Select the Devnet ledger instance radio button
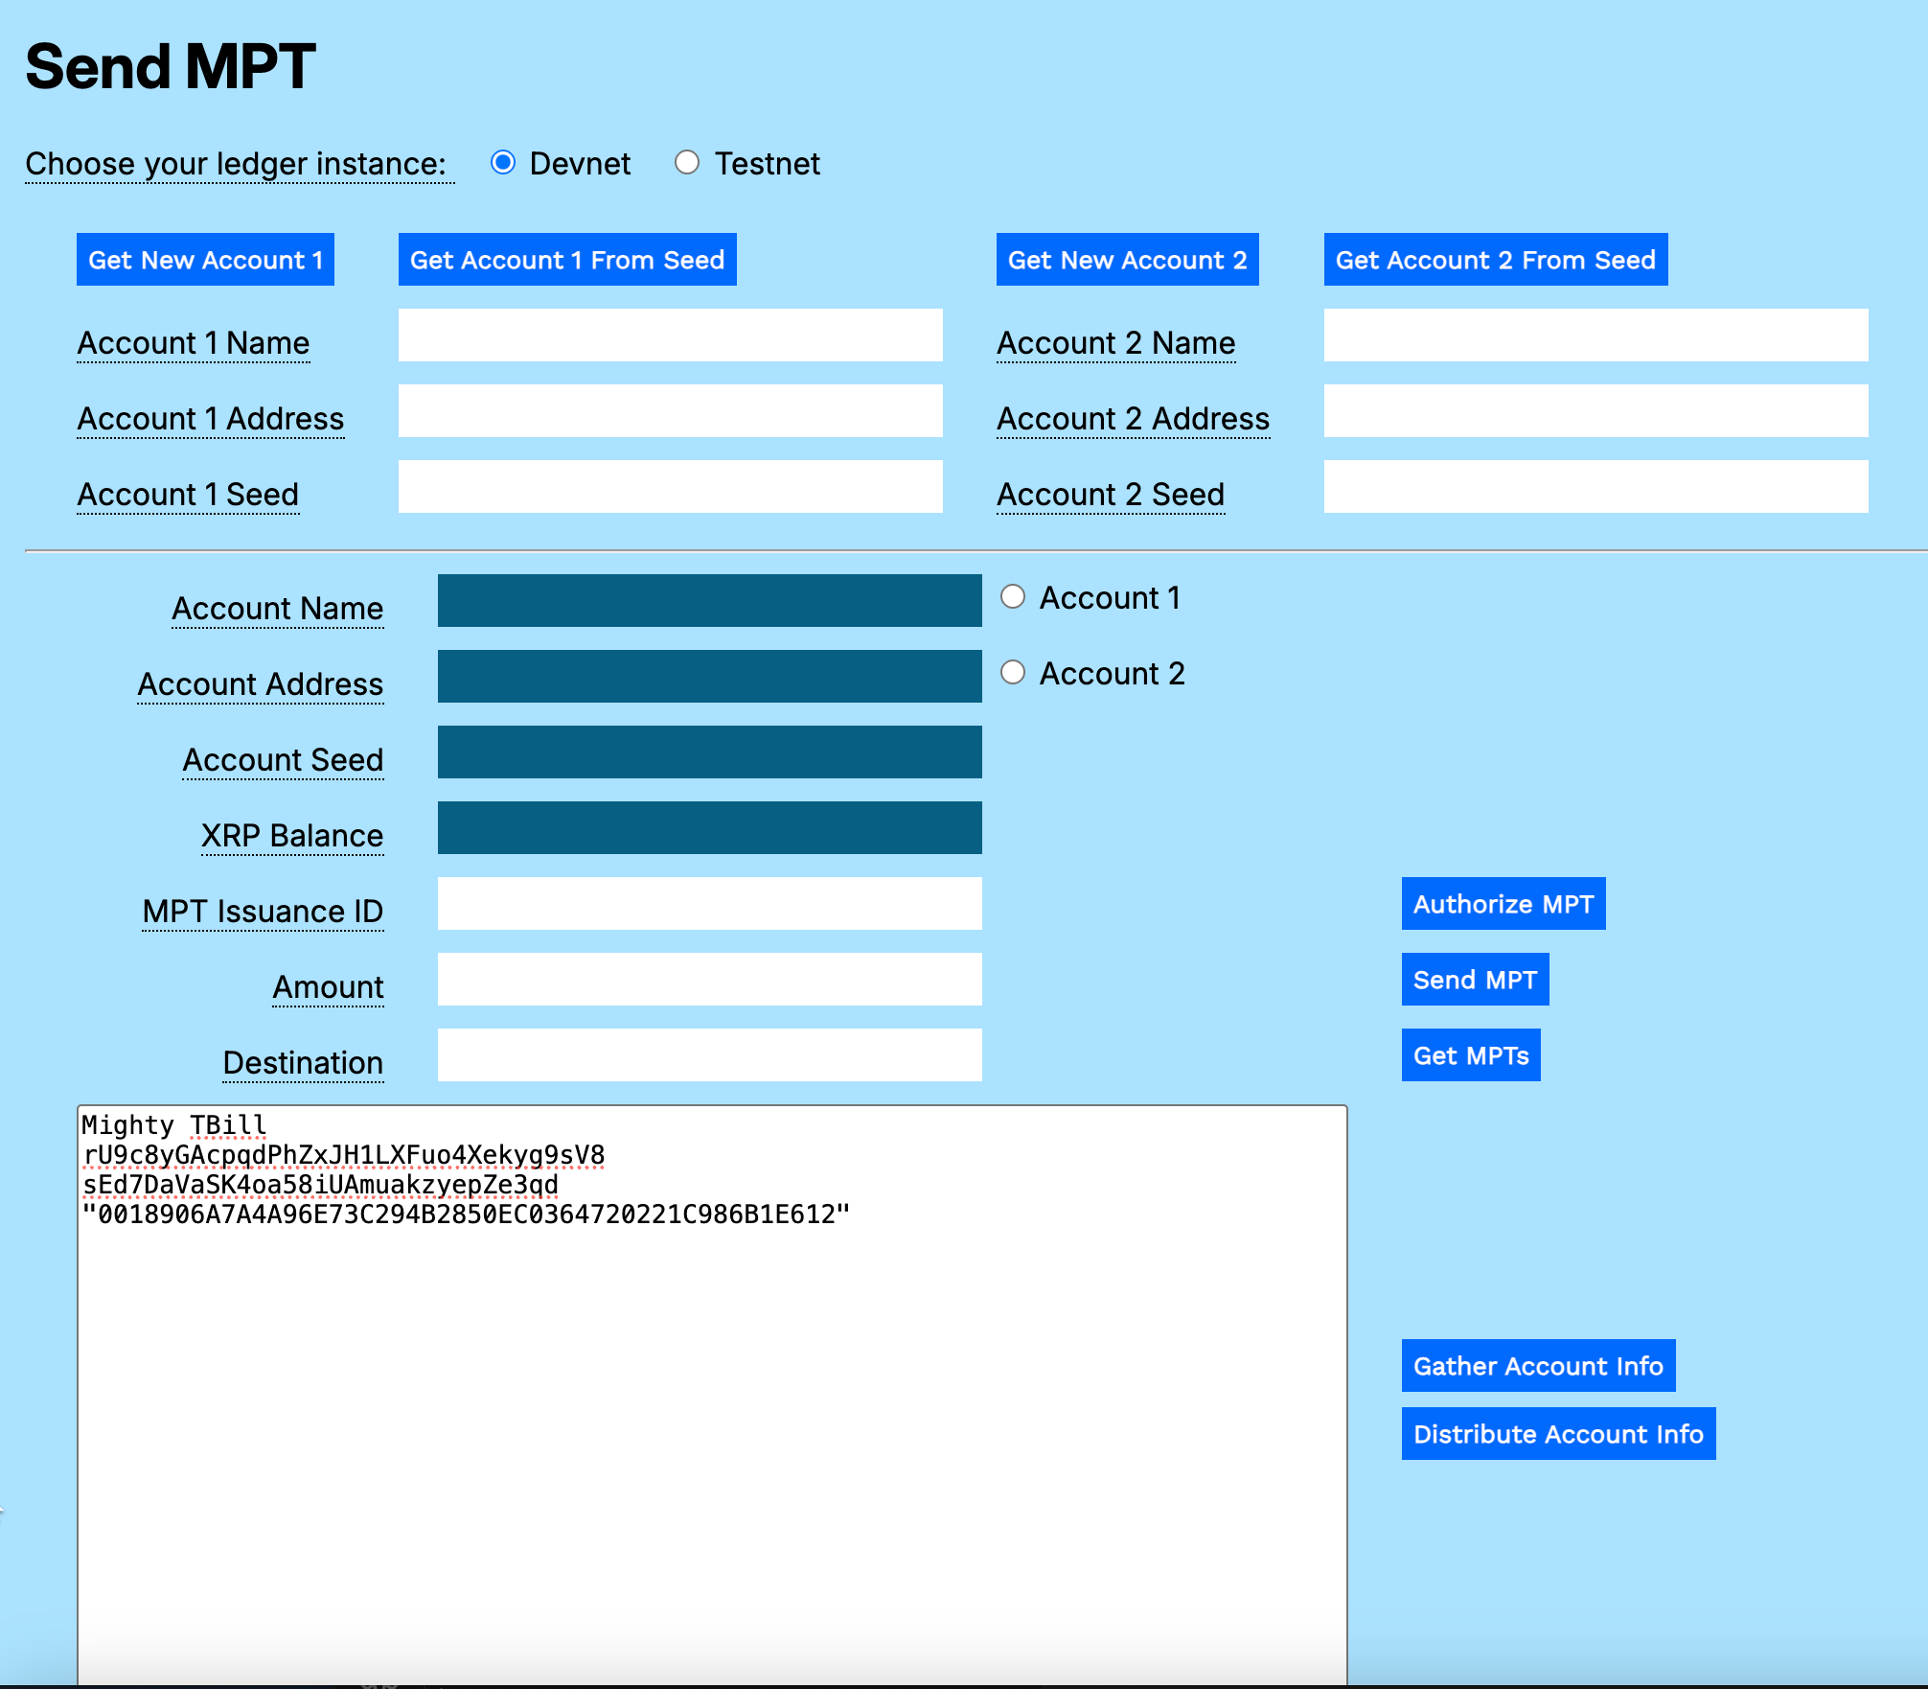 click(505, 163)
